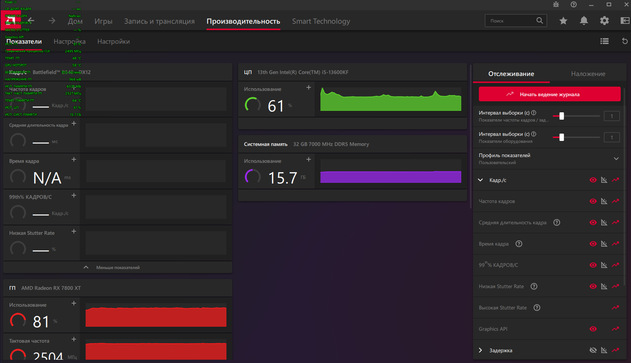
Task: Click plus beside Время кадра metric
Action: 74,159
